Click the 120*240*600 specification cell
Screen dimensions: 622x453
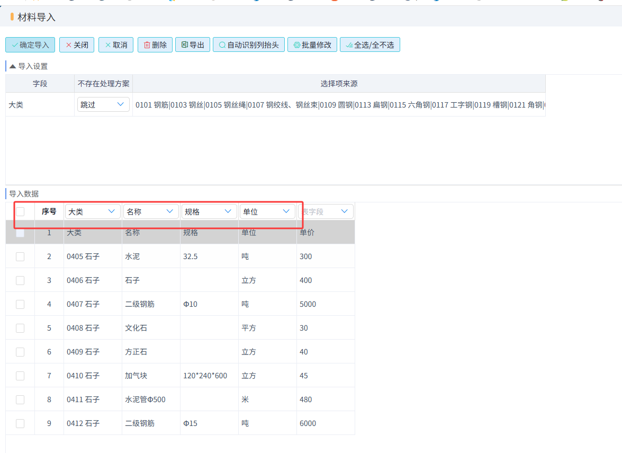[x=210, y=376]
